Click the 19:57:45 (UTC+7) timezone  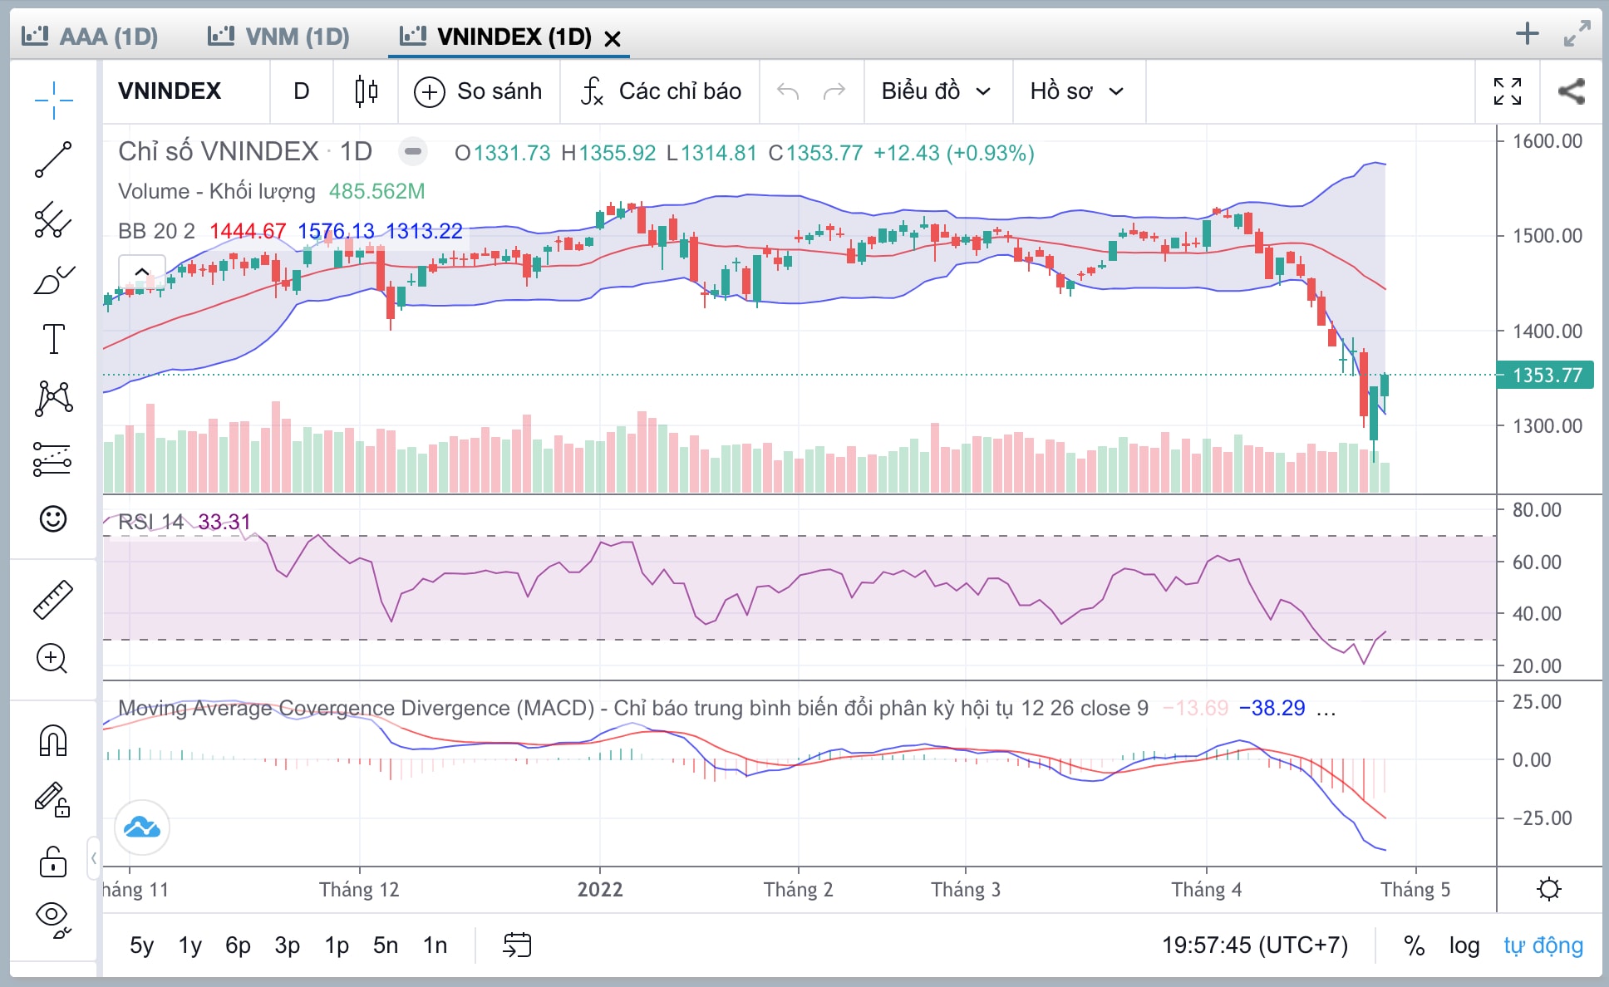pos(1255,945)
